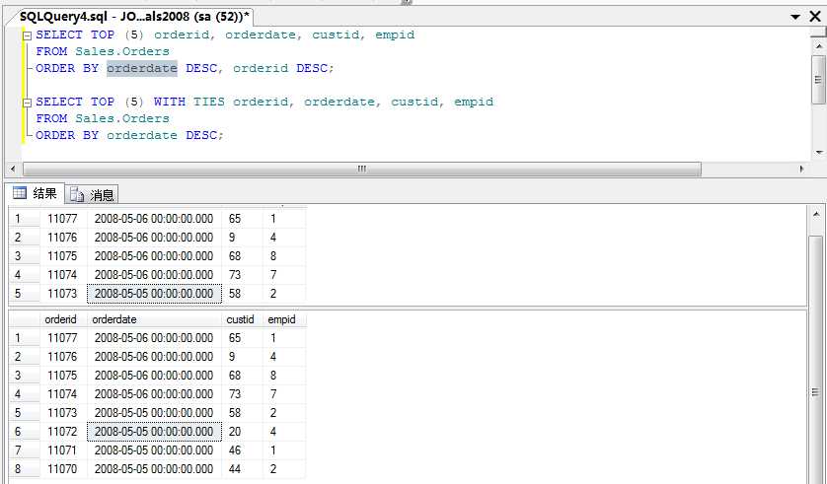Screen dimensions: 827x484
Task: Click the editor horizontal scrollbar right arrow
Action: point(801,170)
